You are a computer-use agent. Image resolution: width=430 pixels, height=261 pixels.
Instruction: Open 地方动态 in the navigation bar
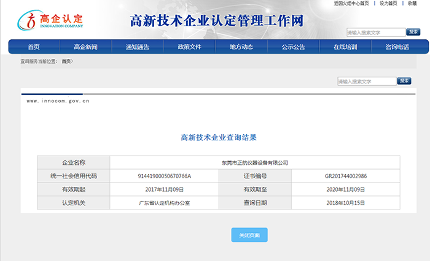[x=241, y=47]
